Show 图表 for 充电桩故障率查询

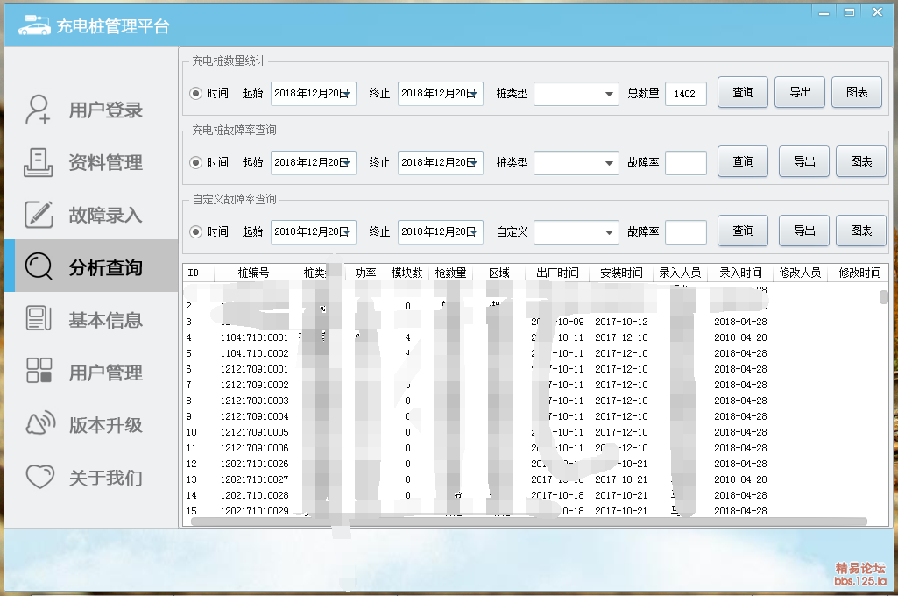(861, 161)
